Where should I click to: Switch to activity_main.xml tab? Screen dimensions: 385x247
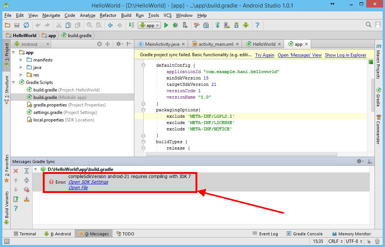pos(216,44)
